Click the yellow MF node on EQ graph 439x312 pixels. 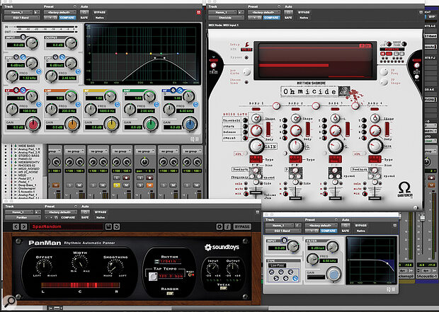pos(151,54)
